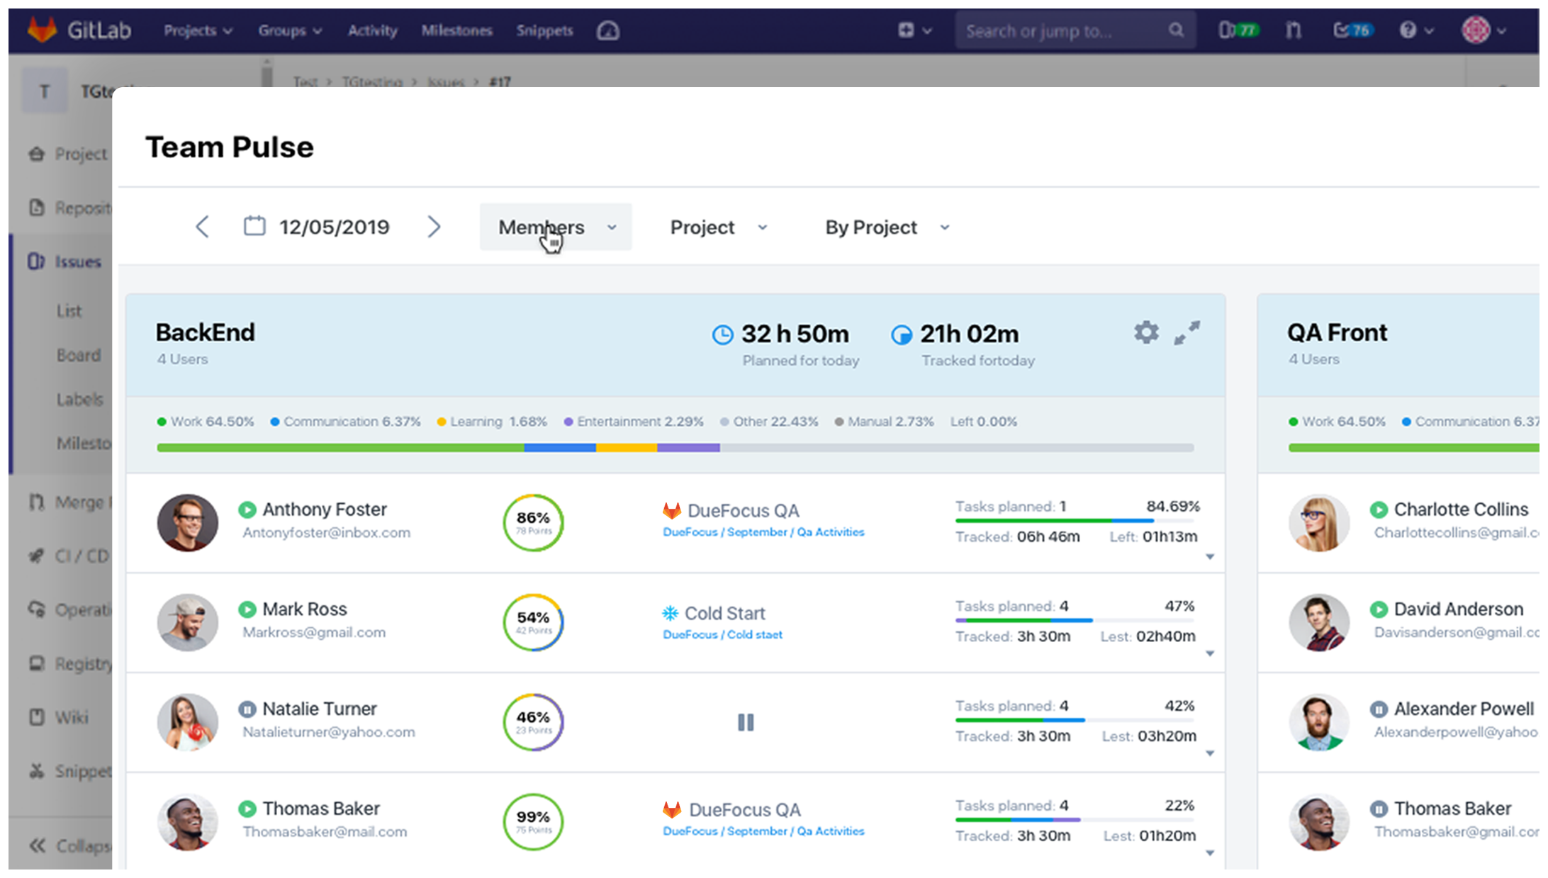
Task: Click the calendar icon beside date
Action: (254, 227)
